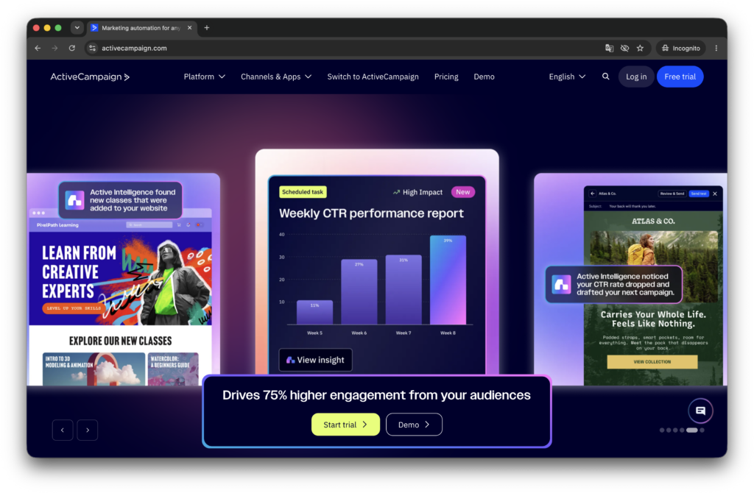Show next carousel slide

click(88, 430)
